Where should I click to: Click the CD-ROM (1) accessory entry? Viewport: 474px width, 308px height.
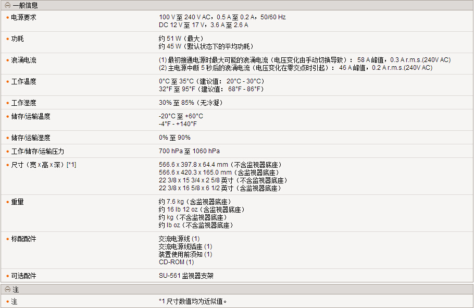click(176, 262)
